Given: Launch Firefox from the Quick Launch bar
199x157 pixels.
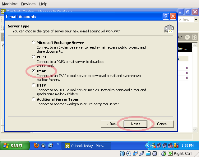Looking at the screenshot, I should pyautogui.click(x=36, y=145).
